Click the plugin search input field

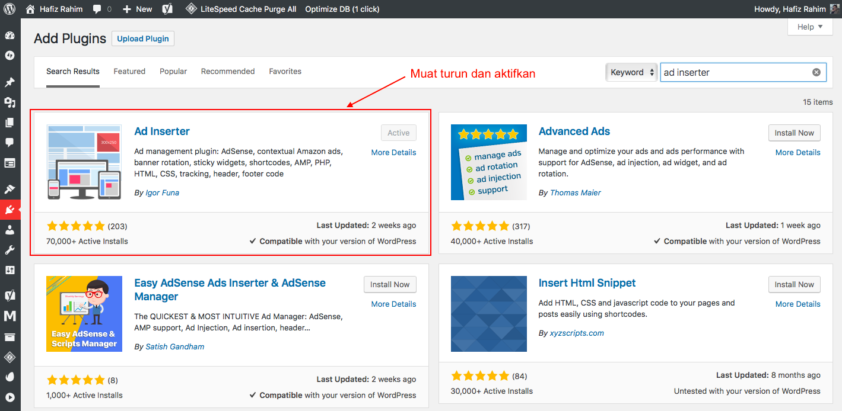point(735,72)
